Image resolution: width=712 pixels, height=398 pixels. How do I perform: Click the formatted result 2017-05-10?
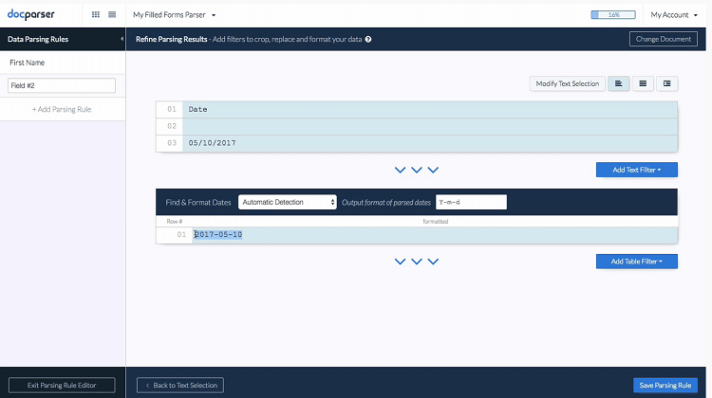pyautogui.click(x=218, y=234)
